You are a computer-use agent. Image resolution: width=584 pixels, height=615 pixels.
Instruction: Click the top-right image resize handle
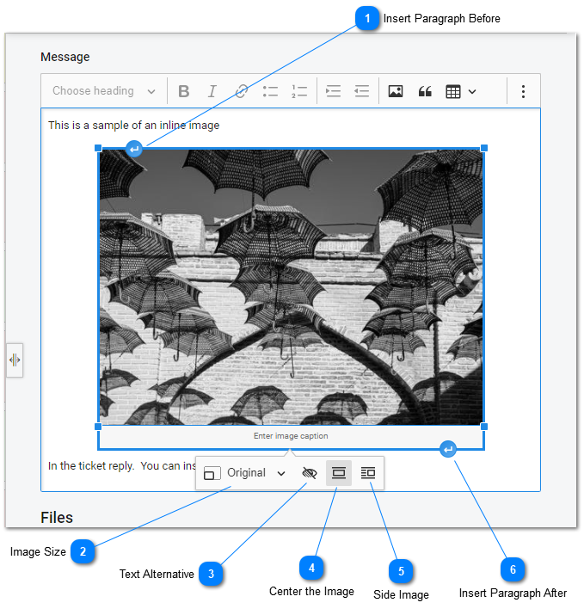484,148
